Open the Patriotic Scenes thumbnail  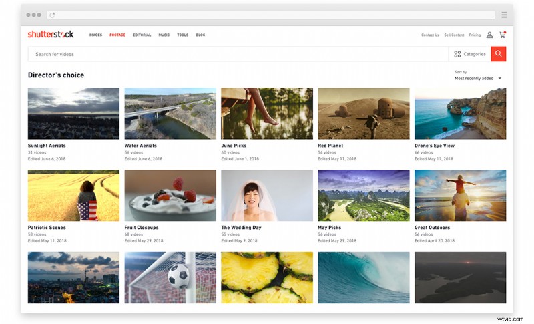coord(73,196)
